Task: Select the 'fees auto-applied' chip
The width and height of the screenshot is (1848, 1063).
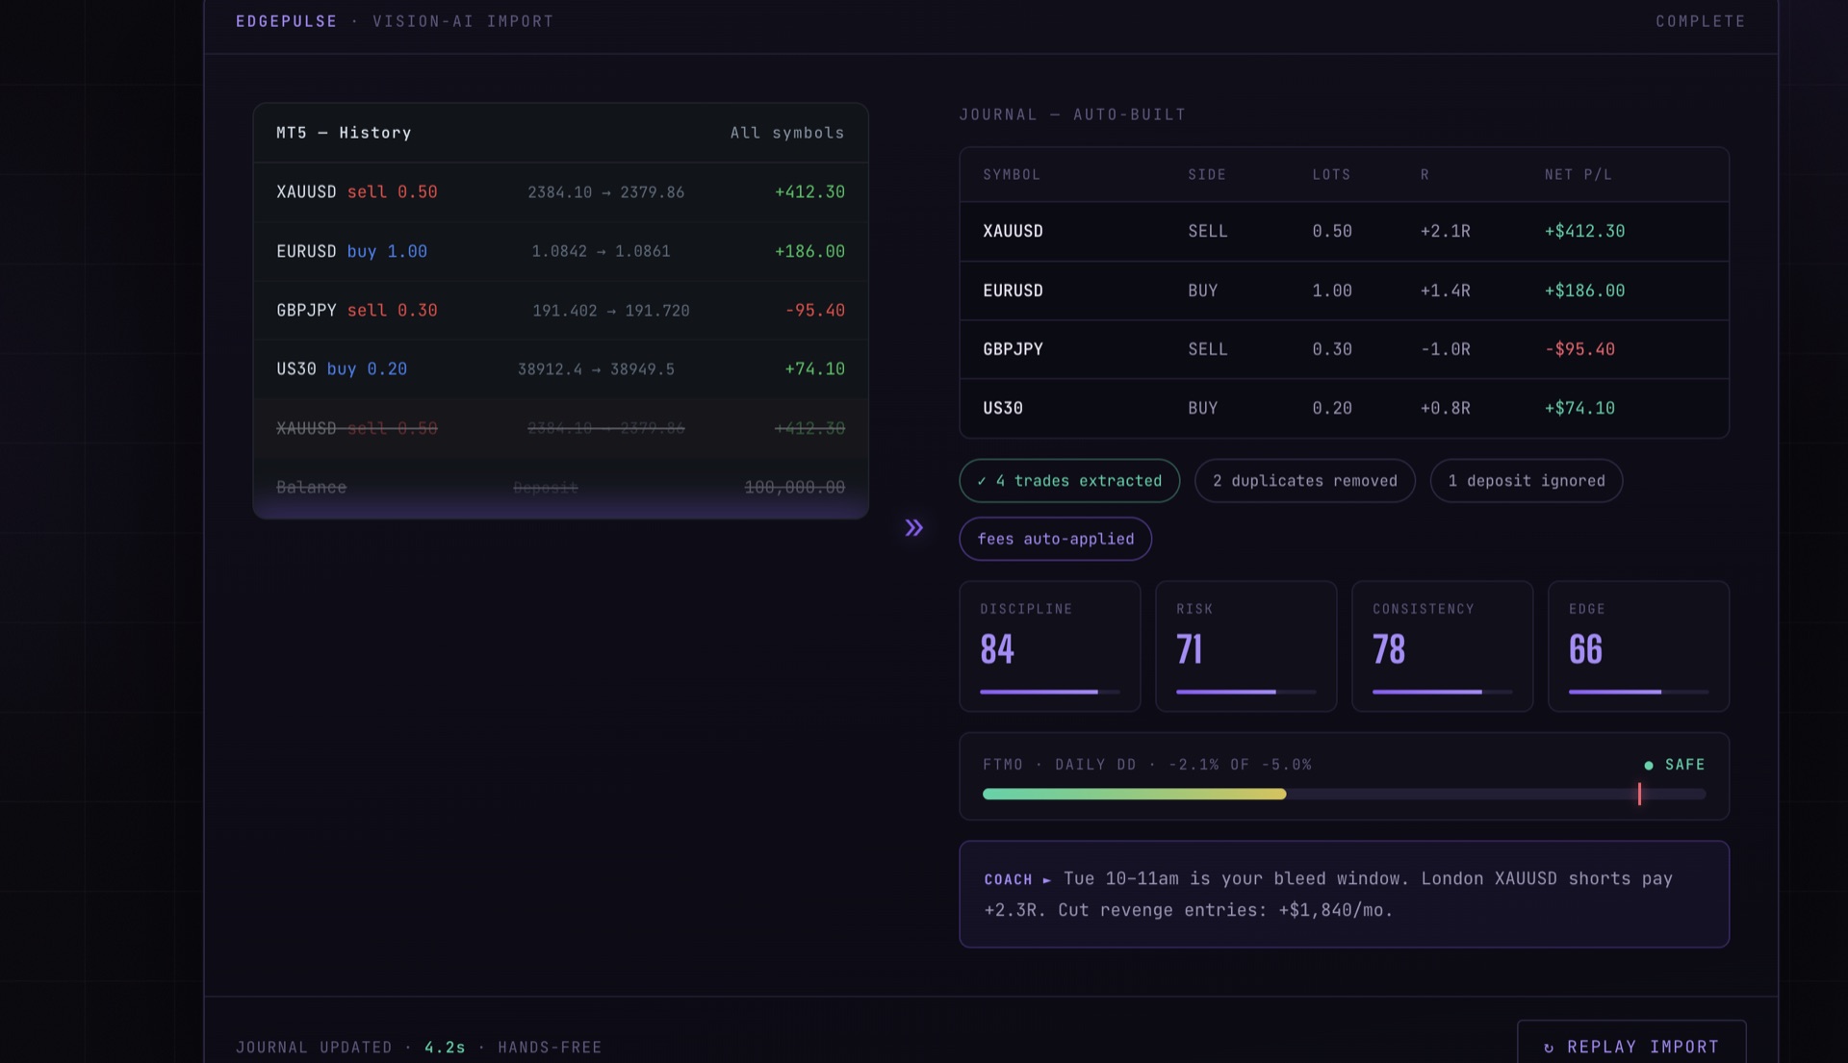Action: [1055, 539]
